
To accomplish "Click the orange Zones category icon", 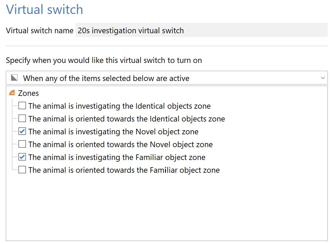I will (12, 93).
